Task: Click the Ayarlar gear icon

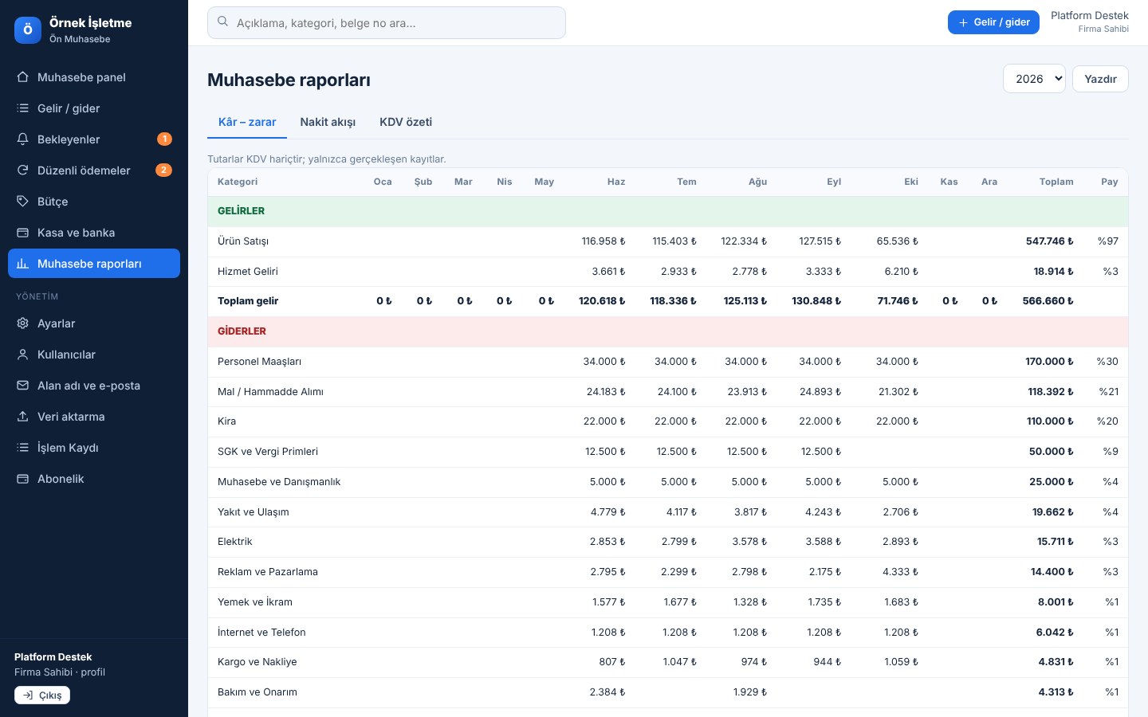Action: [22, 323]
